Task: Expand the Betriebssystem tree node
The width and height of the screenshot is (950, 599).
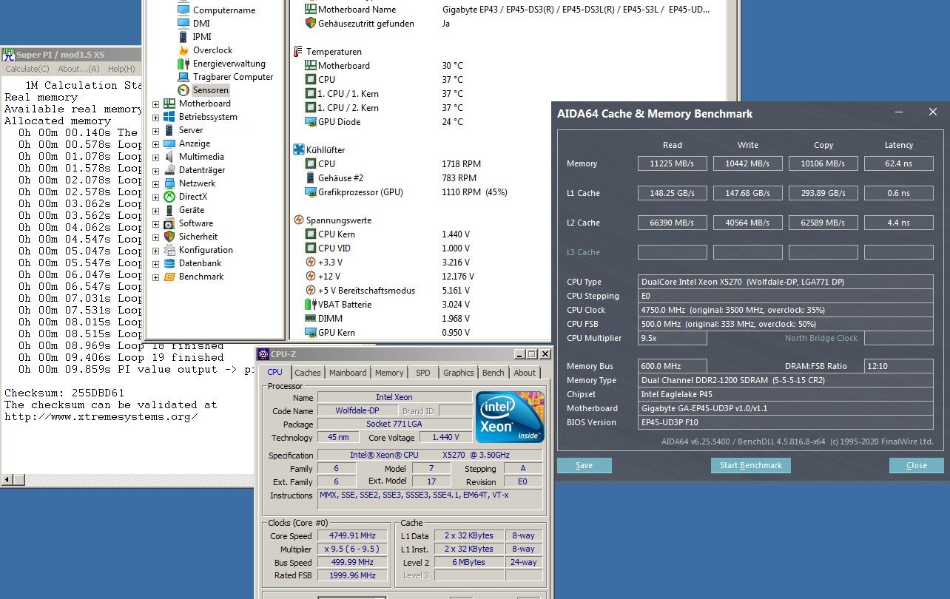Action: [155, 117]
